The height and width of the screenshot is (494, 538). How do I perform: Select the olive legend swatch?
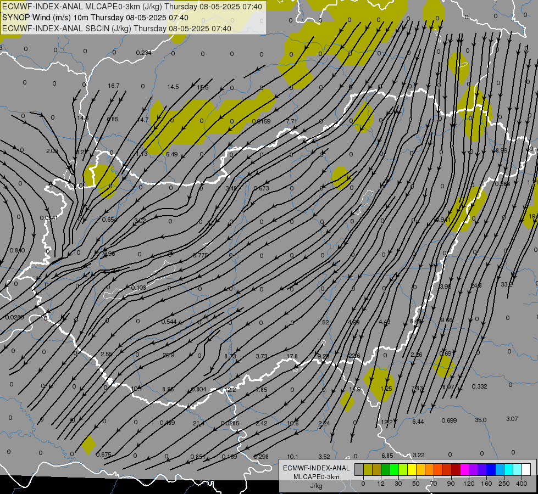pos(368,470)
